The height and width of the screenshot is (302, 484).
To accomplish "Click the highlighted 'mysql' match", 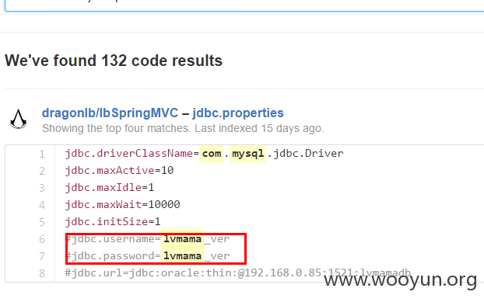I will point(248,153).
